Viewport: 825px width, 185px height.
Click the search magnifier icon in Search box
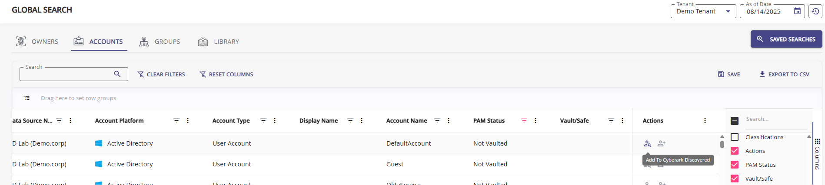tap(117, 74)
